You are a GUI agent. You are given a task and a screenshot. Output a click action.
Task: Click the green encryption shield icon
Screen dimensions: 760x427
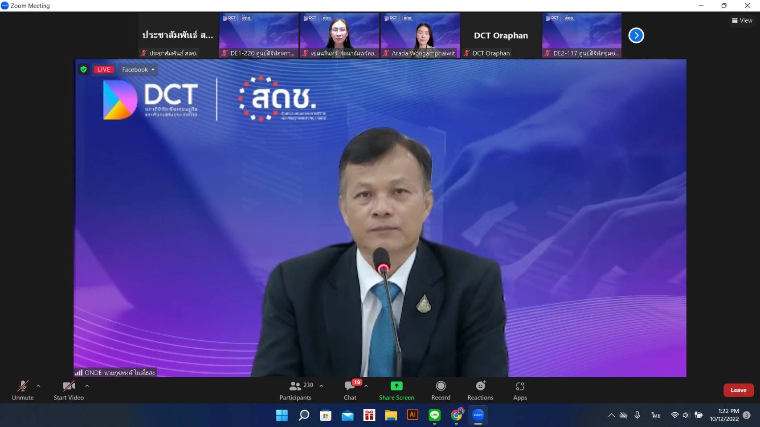pos(83,69)
